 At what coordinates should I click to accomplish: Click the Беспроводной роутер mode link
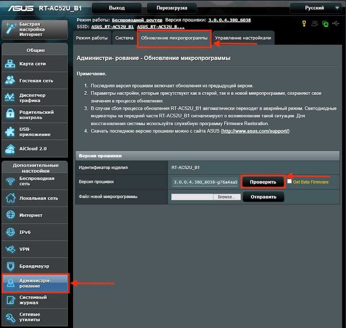[137, 20]
